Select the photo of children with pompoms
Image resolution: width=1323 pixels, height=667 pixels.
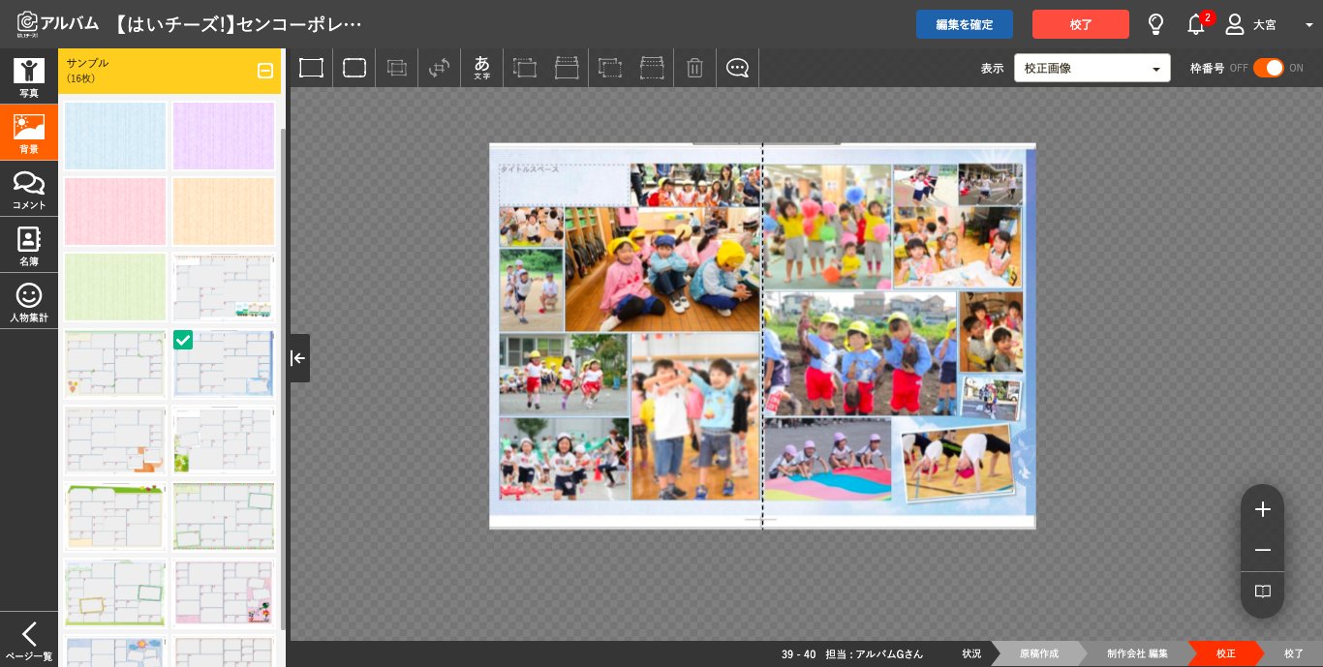point(827,226)
